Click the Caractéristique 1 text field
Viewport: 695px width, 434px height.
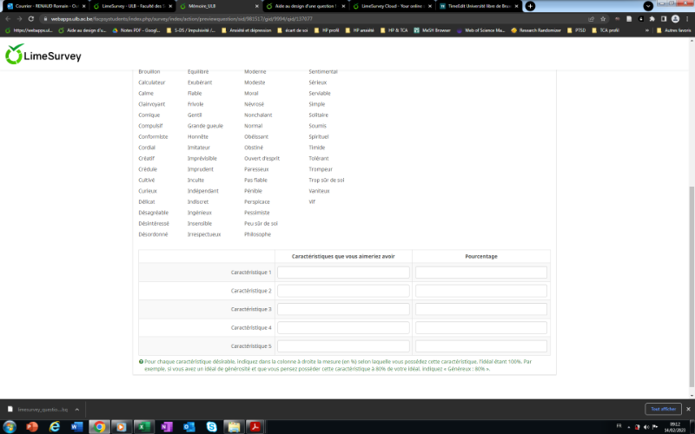coord(343,273)
